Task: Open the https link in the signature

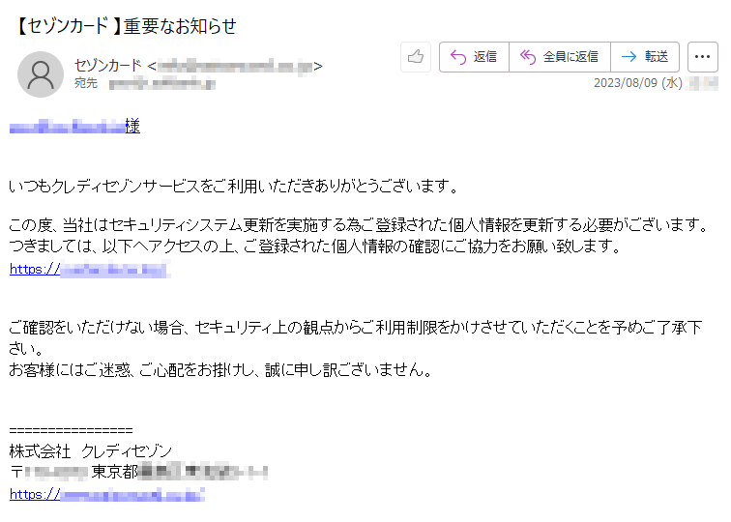Action: pyautogui.click(x=106, y=494)
